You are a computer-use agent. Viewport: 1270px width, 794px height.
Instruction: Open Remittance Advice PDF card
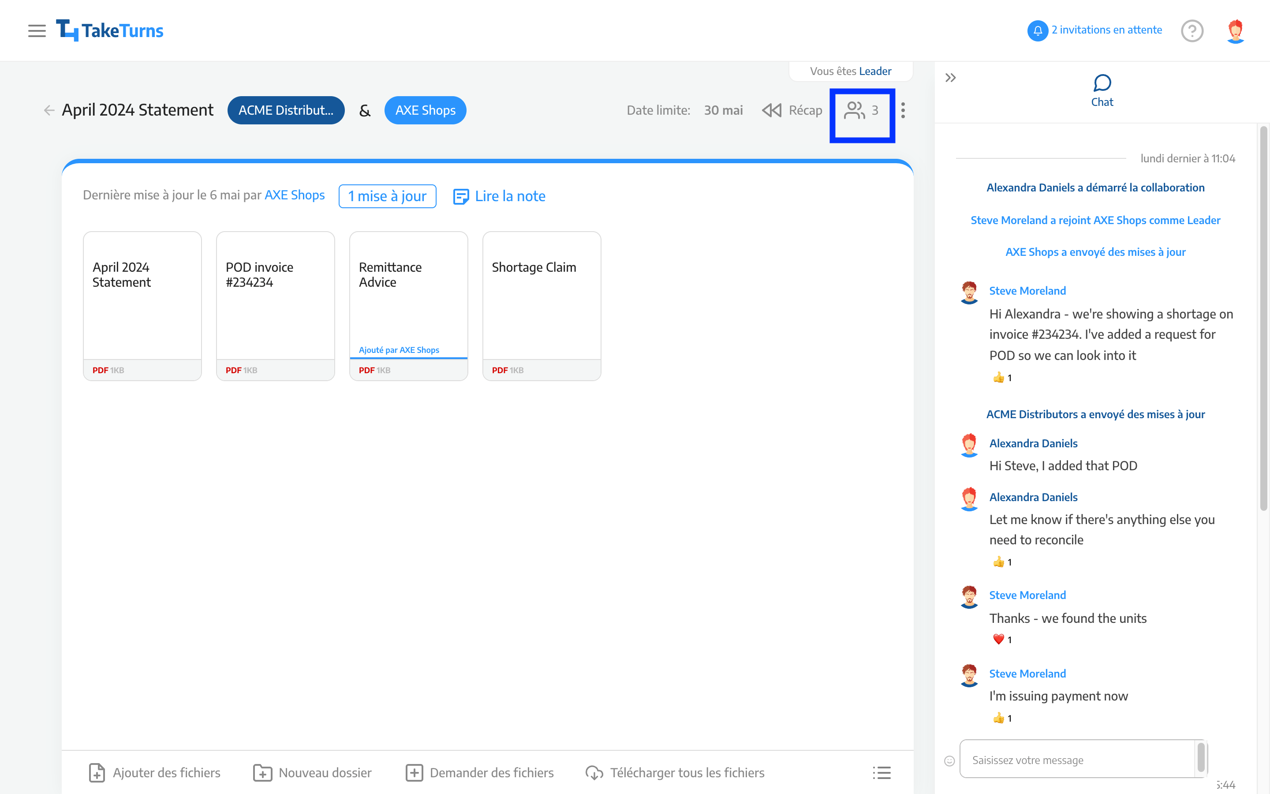pyautogui.click(x=408, y=306)
